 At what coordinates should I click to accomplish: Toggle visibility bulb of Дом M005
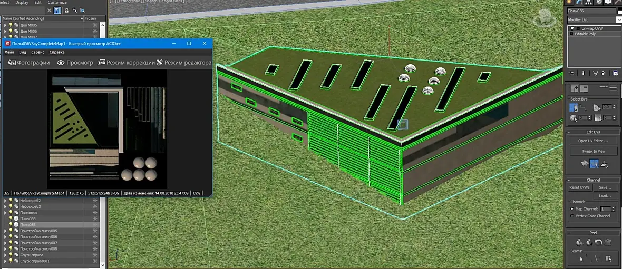pos(11,25)
